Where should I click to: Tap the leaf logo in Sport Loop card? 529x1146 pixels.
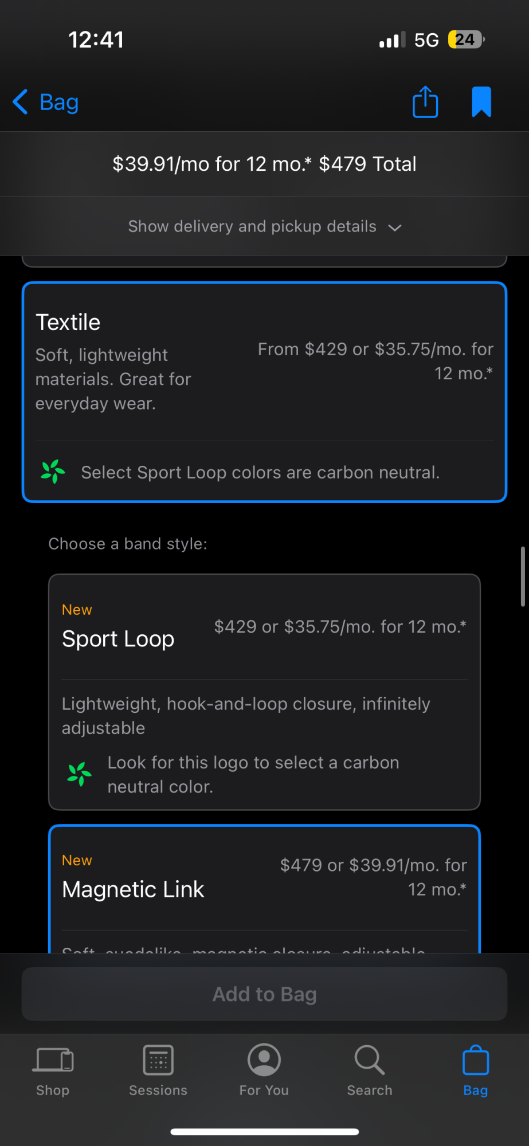(79, 774)
